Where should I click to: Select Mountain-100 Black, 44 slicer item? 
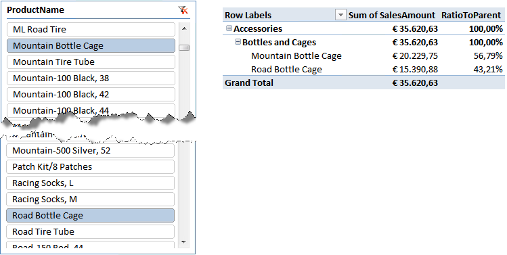pyautogui.click(x=91, y=110)
